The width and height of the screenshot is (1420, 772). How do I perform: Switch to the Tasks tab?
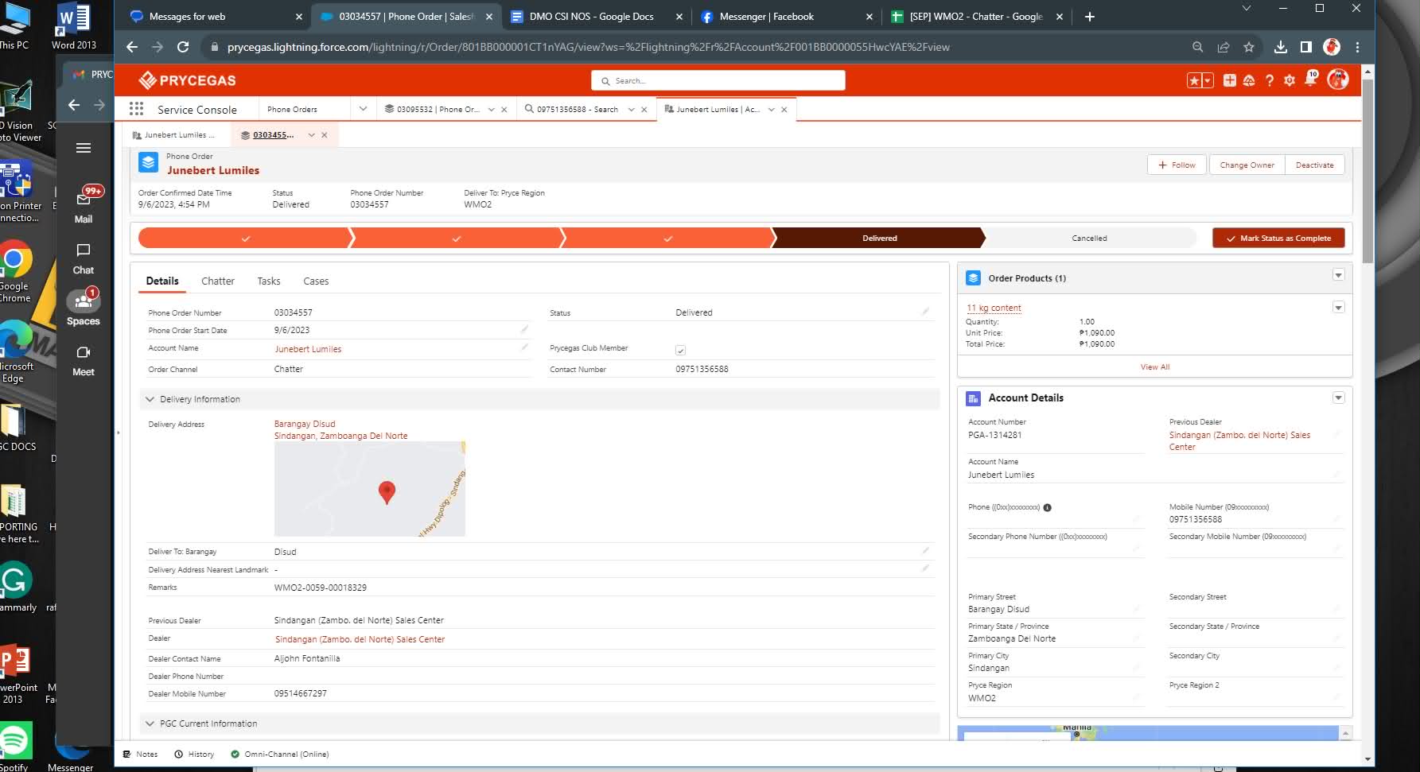[269, 281]
